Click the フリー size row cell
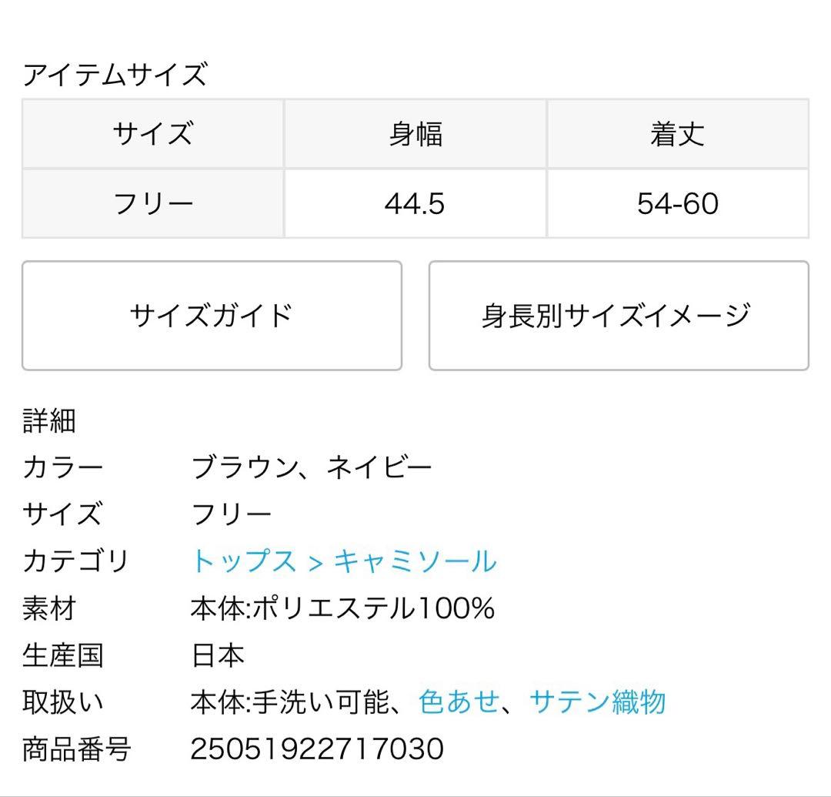This screenshot has height=797, width=831. (x=151, y=202)
